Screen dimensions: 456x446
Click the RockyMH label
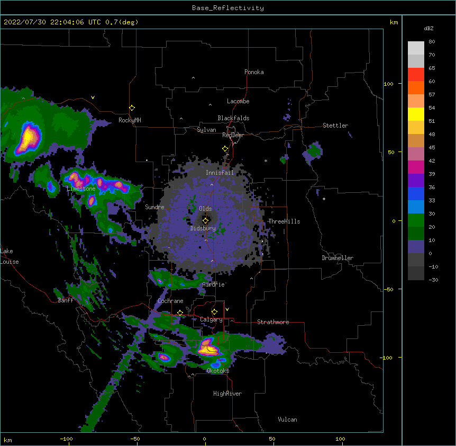tap(130, 120)
